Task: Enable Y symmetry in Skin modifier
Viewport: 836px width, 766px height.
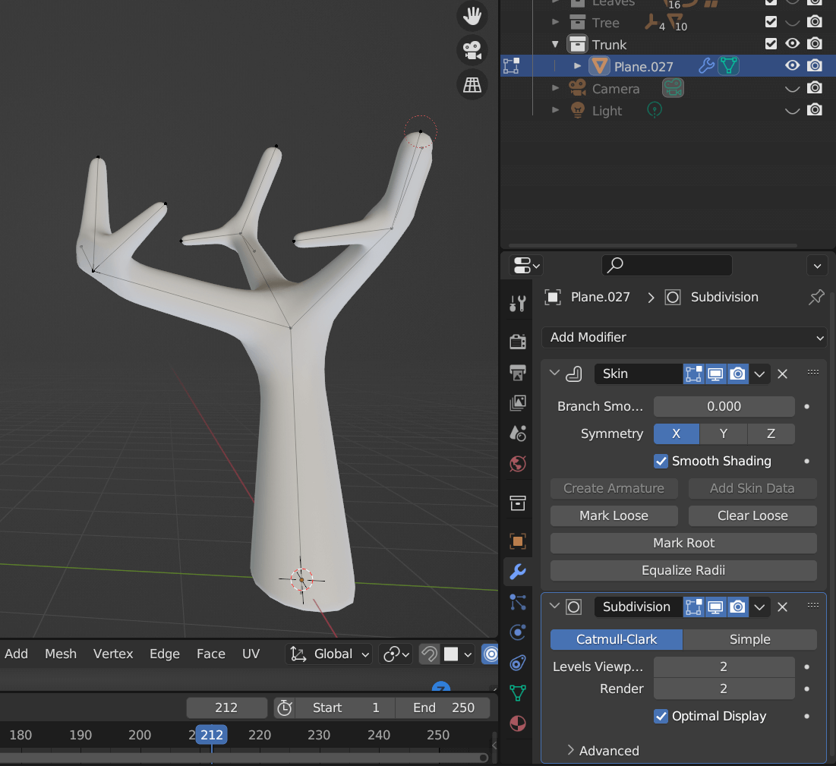Action: coord(723,434)
